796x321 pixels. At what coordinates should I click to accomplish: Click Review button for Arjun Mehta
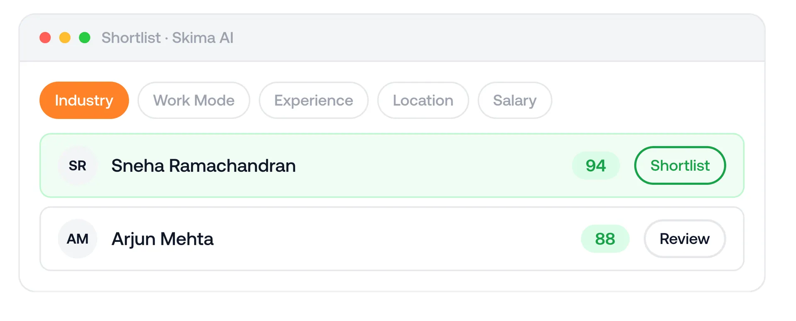point(684,239)
